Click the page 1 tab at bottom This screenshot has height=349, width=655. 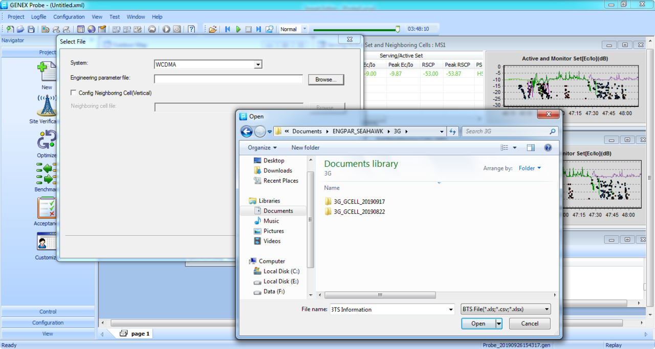click(136, 334)
